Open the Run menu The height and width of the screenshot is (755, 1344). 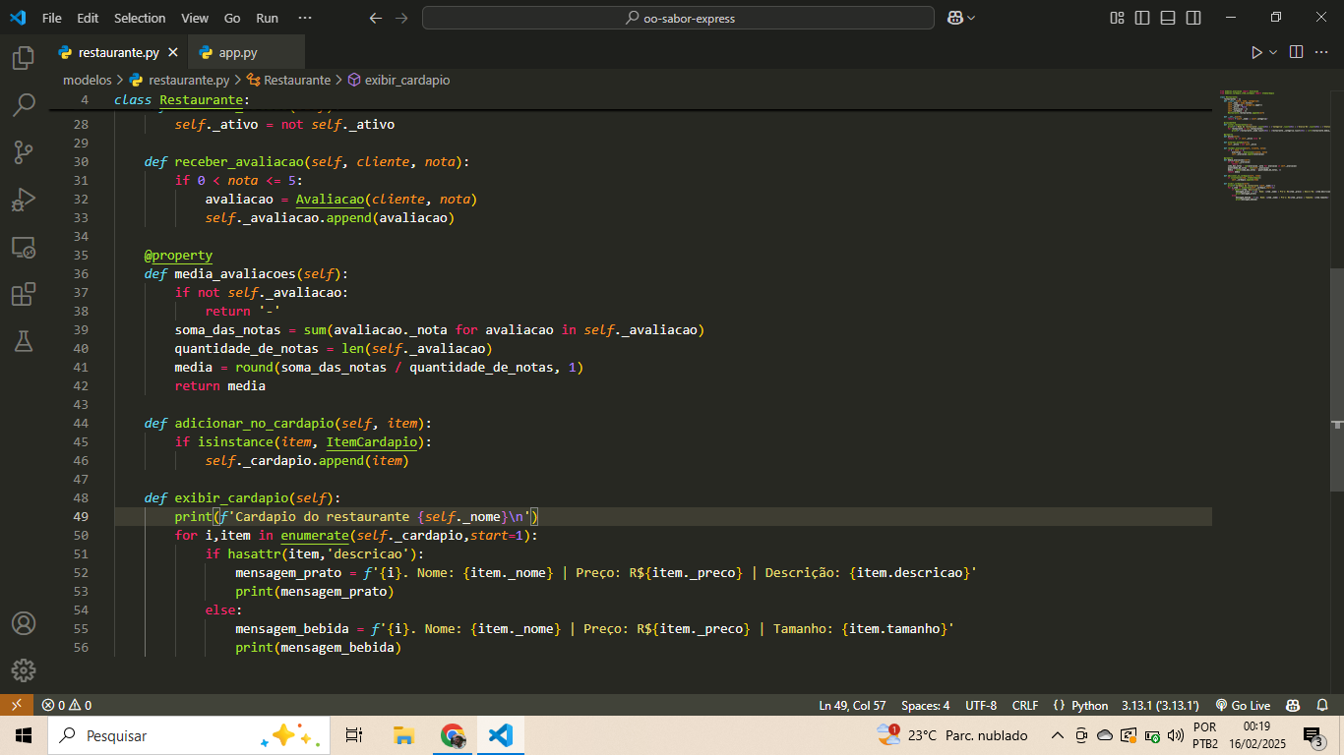(x=267, y=18)
